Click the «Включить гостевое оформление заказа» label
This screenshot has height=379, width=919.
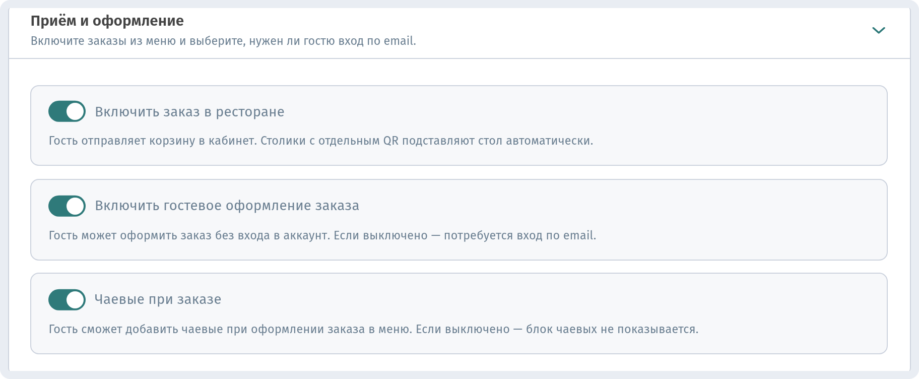(227, 206)
